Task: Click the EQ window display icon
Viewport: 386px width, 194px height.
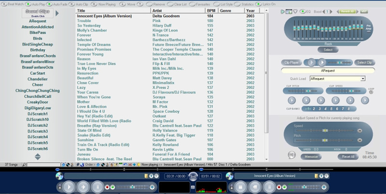Action: click(x=289, y=12)
